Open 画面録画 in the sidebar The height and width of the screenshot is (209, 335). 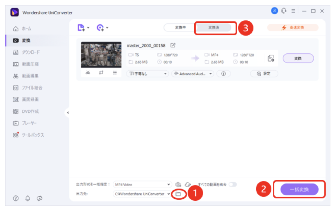pos(26,99)
